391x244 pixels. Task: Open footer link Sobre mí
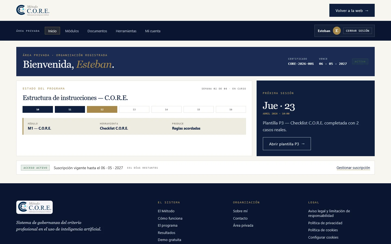click(240, 211)
